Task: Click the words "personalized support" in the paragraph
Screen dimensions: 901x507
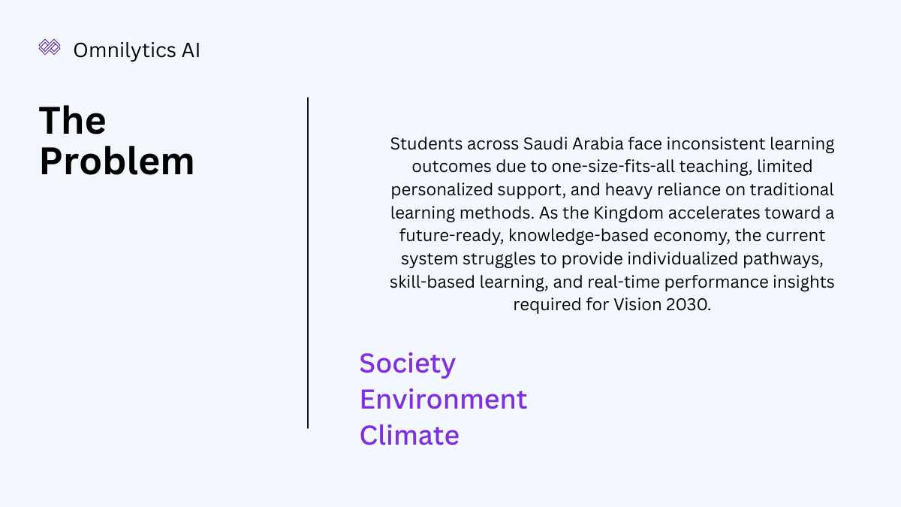Action: click(x=466, y=189)
